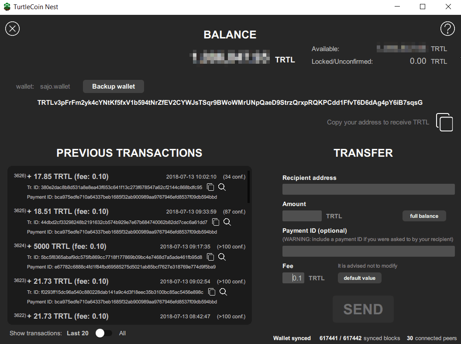
Task: Copy transaction ID of the 21.73 TRTL transaction
Action: pyautogui.click(x=212, y=292)
